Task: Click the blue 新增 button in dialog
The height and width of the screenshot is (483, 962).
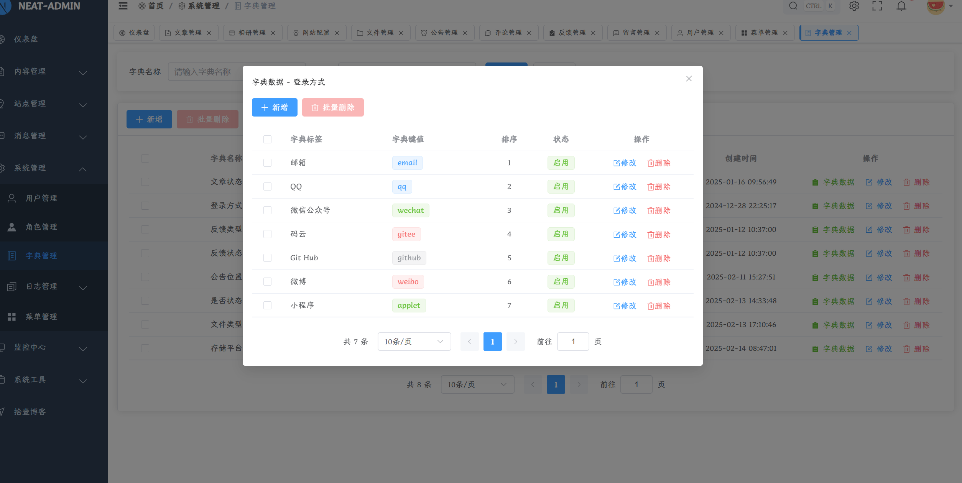Action: 275,107
